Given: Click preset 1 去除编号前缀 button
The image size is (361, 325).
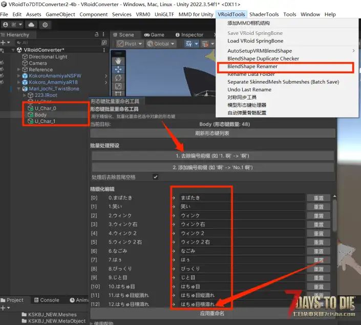Looking at the screenshot, I should coord(212,155).
